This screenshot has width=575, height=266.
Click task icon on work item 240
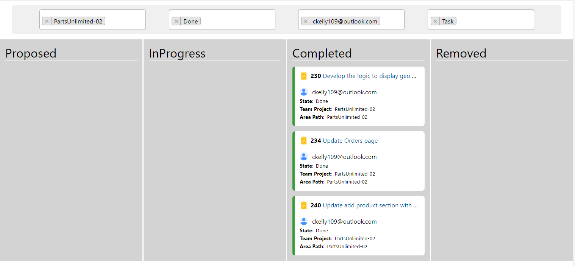click(303, 205)
